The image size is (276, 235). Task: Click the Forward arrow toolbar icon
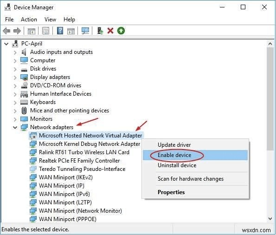click(x=17, y=31)
